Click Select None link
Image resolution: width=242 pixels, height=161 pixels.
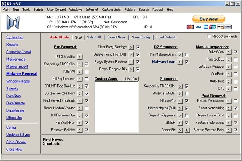tap(117, 37)
